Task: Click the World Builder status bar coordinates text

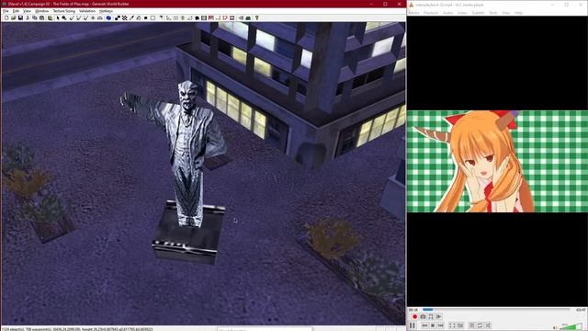Action: [77, 329]
